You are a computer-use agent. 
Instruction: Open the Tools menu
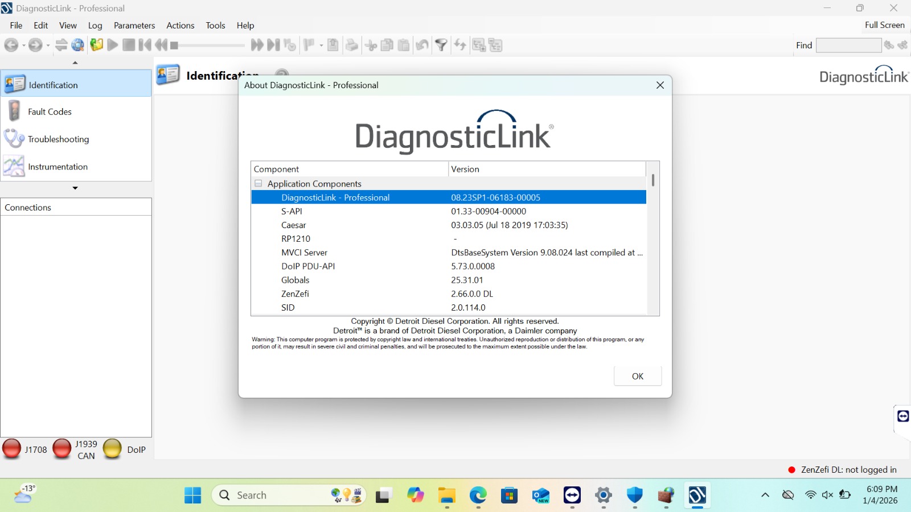click(x=216, y=25)
